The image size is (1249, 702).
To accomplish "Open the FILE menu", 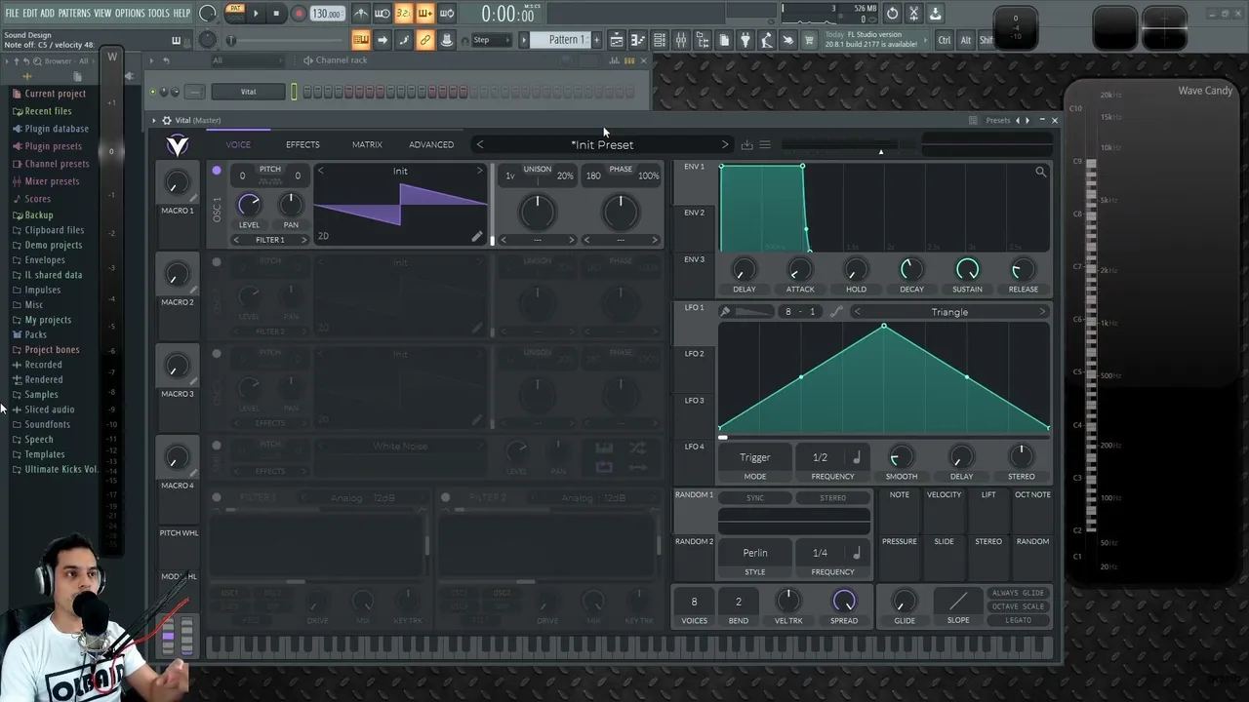I will click(x=12, y=13).
